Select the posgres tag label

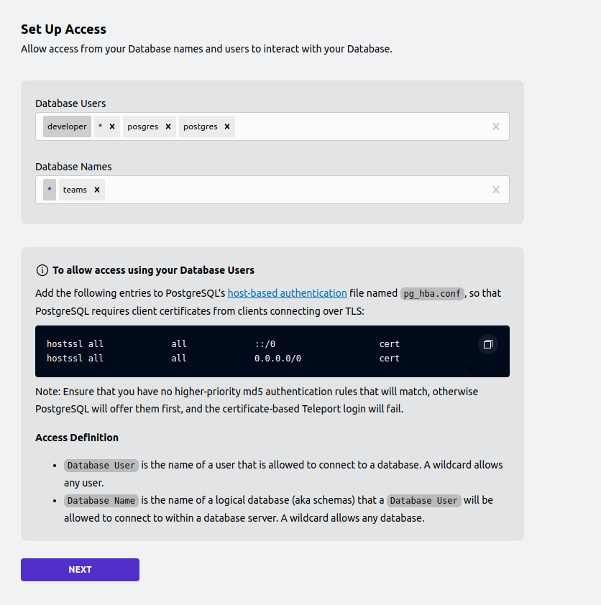[x=143, y=126]
